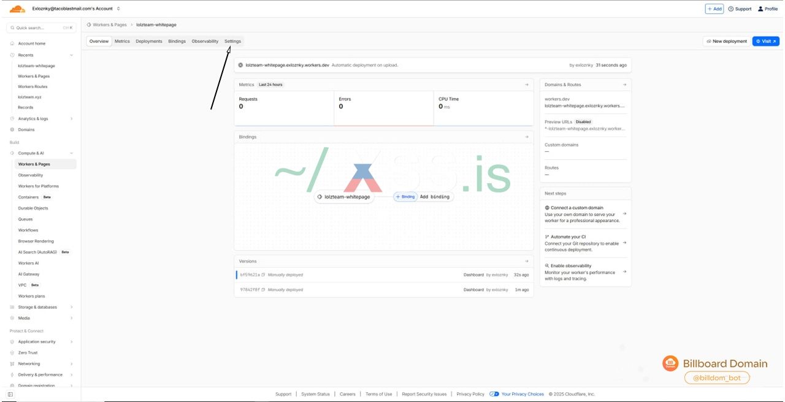Viewport: 785px width, 402px height.
Task: Open Workers AI
Action: 29,263
